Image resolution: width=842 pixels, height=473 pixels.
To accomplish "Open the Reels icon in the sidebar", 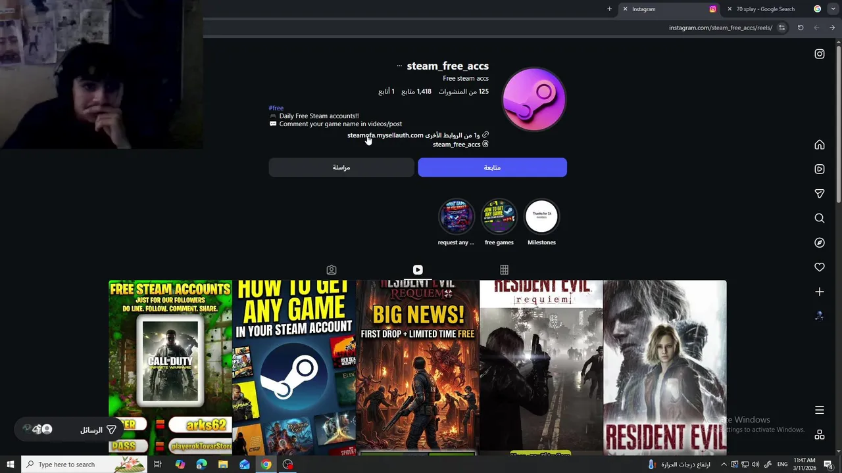I will coord(820,169).
